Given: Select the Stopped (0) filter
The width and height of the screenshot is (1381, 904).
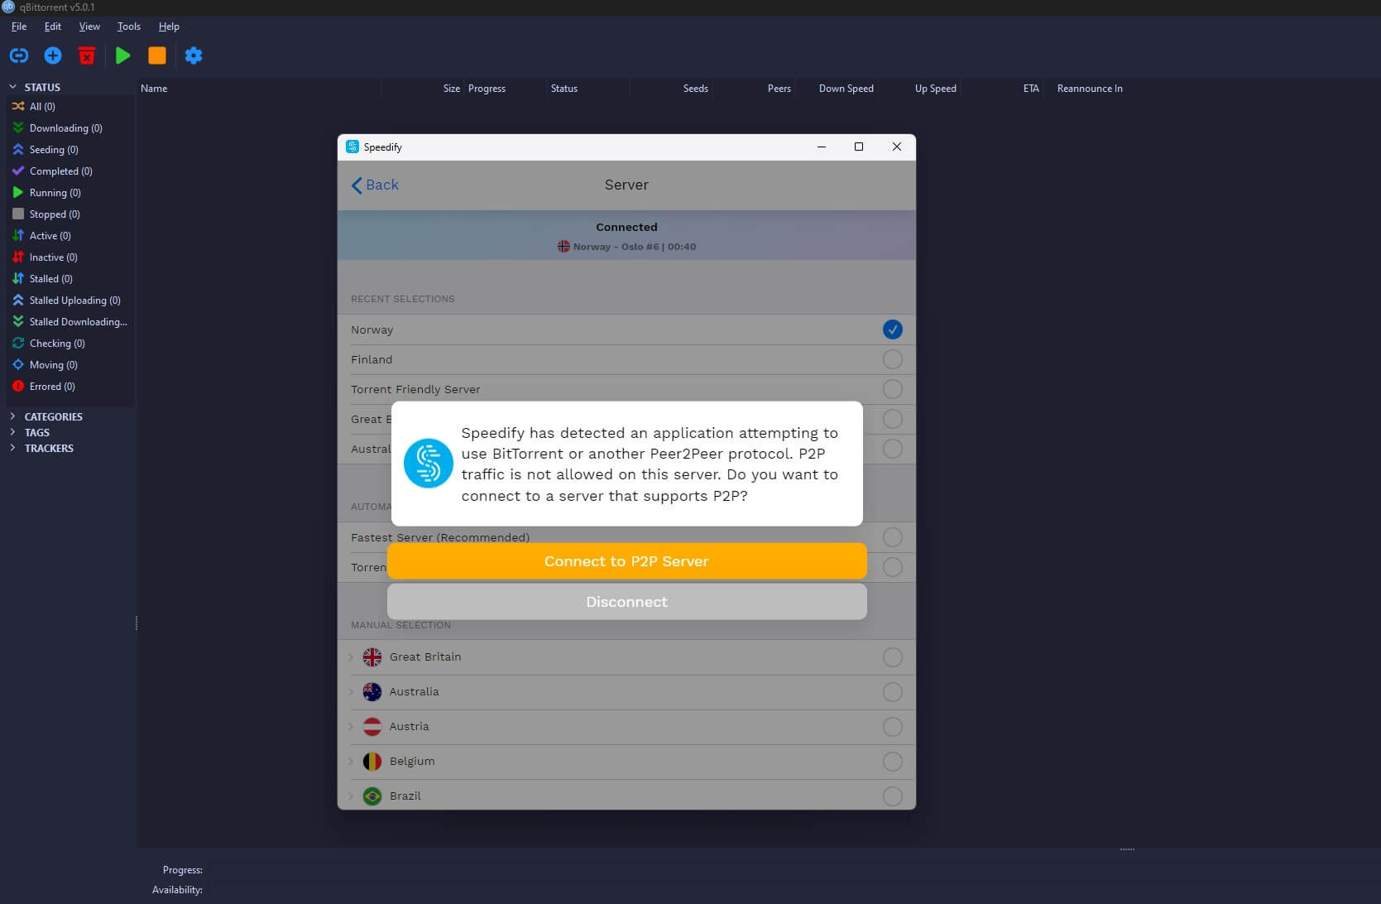Looking at the screenshot, I should 70,214.
